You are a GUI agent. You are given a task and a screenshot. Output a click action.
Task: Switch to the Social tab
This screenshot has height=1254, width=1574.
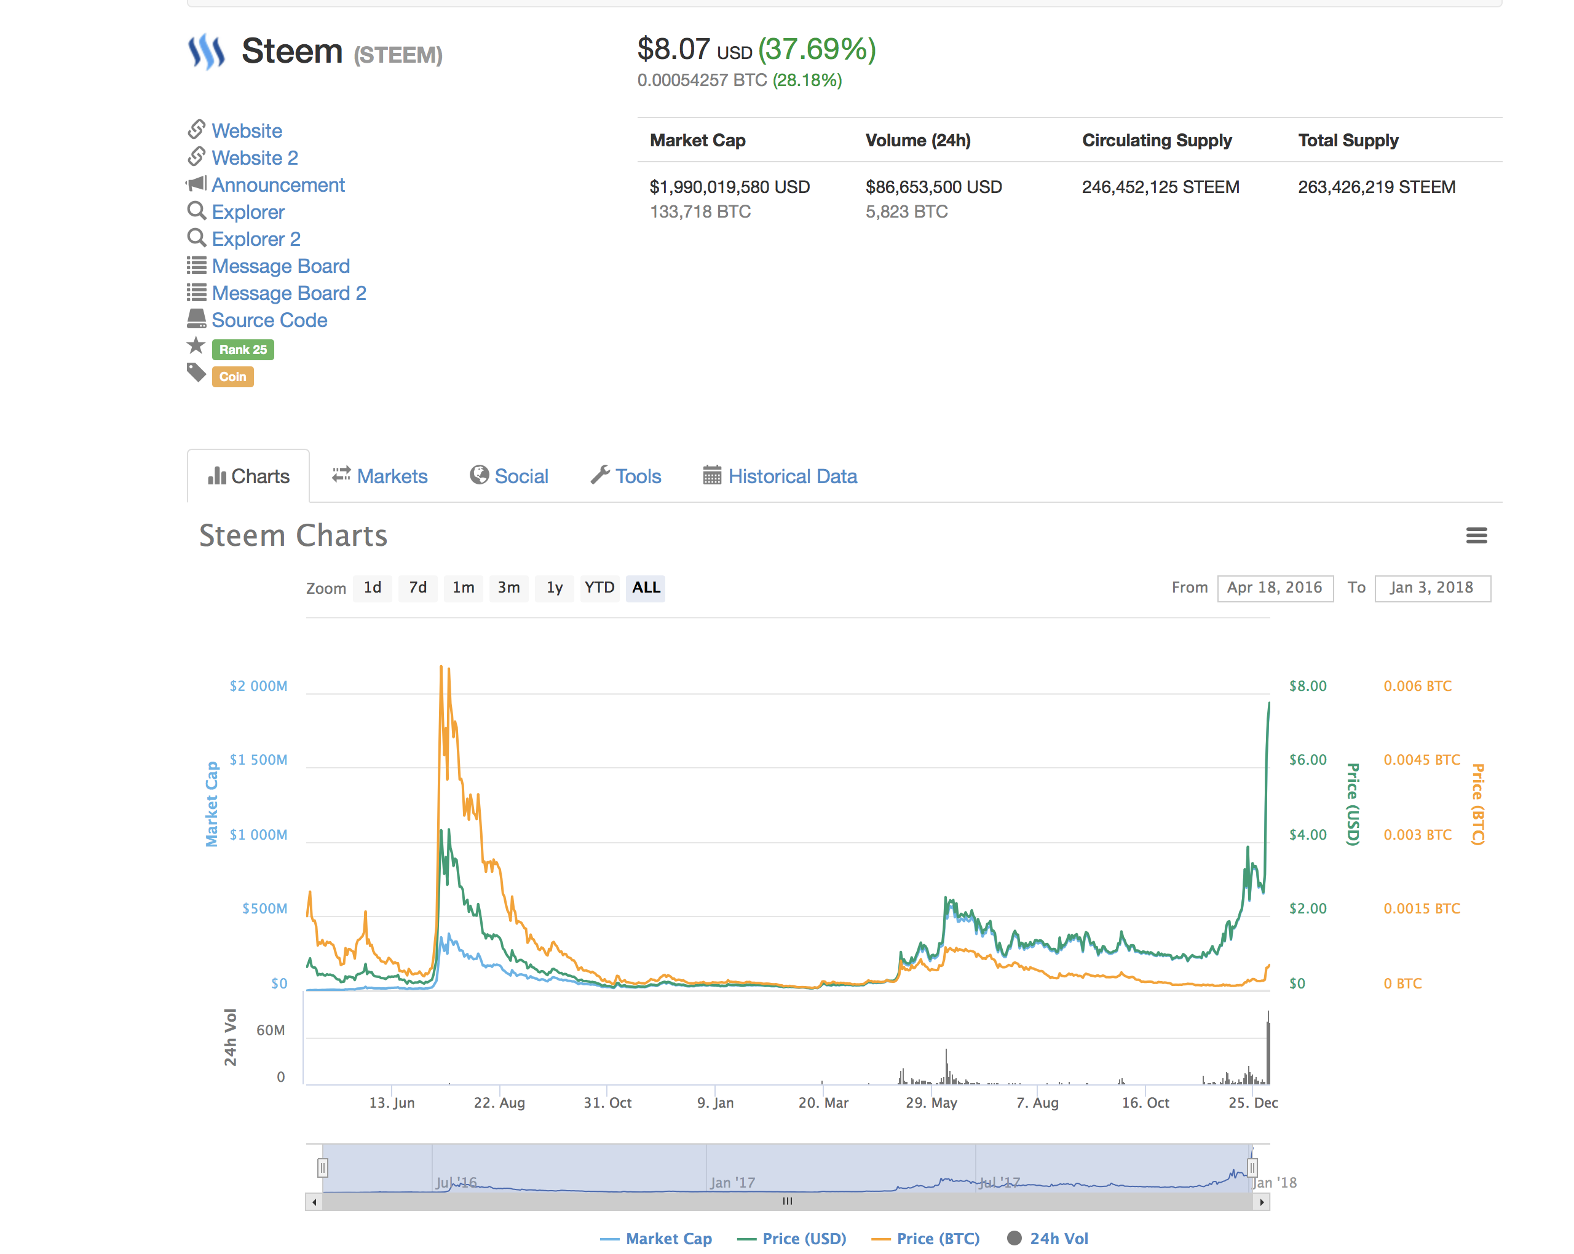(x=509, y=476)
